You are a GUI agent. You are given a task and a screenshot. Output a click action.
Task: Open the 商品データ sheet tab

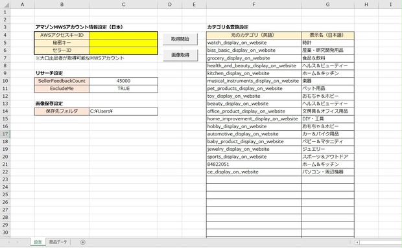coord(58,242)
